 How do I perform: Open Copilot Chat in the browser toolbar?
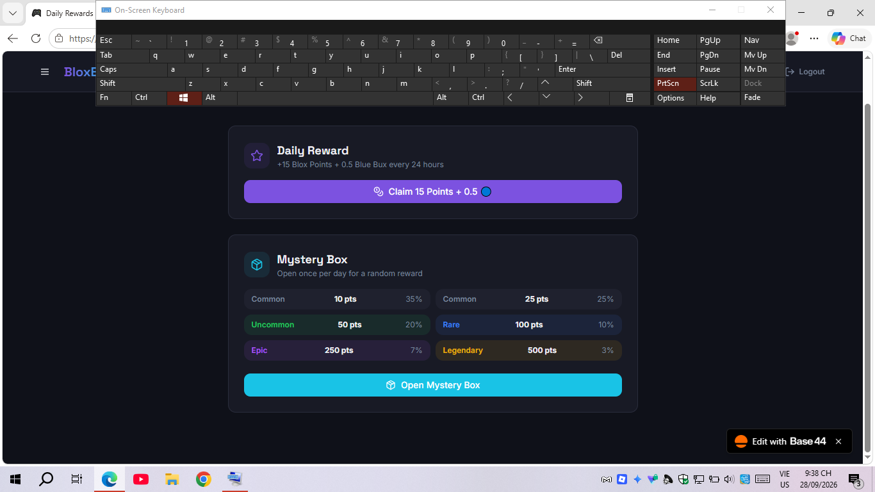click(849, 38)
